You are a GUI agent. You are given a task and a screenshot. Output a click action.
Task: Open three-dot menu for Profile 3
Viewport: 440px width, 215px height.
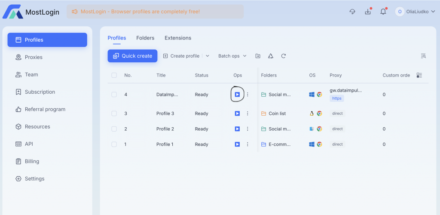(x=247, y=114)
